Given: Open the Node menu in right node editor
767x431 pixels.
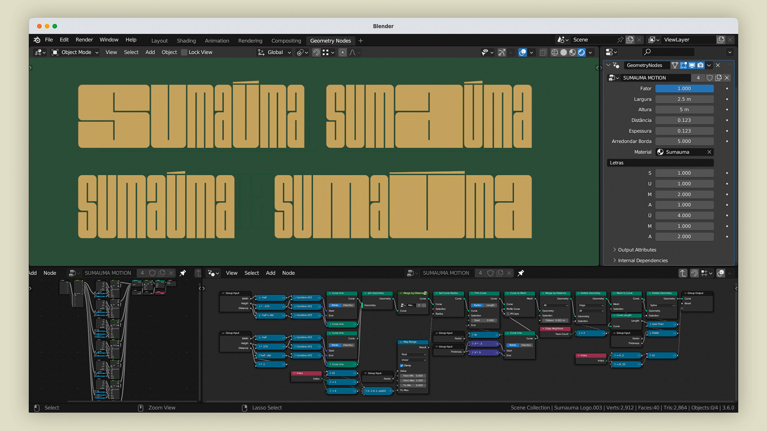Looking at the screenshot, I should click(x=288, y=273).
